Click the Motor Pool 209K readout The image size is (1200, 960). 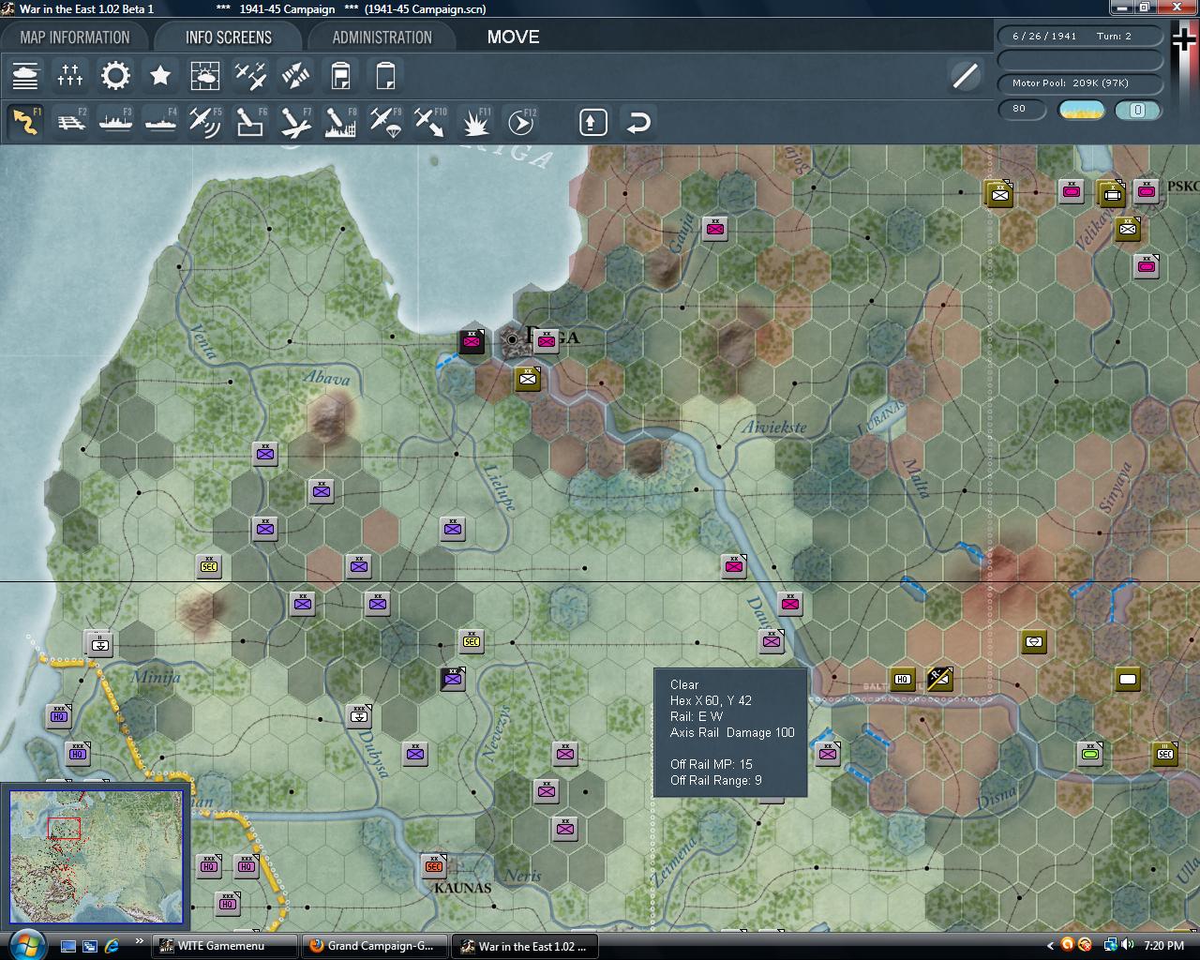coord(1079,82)
